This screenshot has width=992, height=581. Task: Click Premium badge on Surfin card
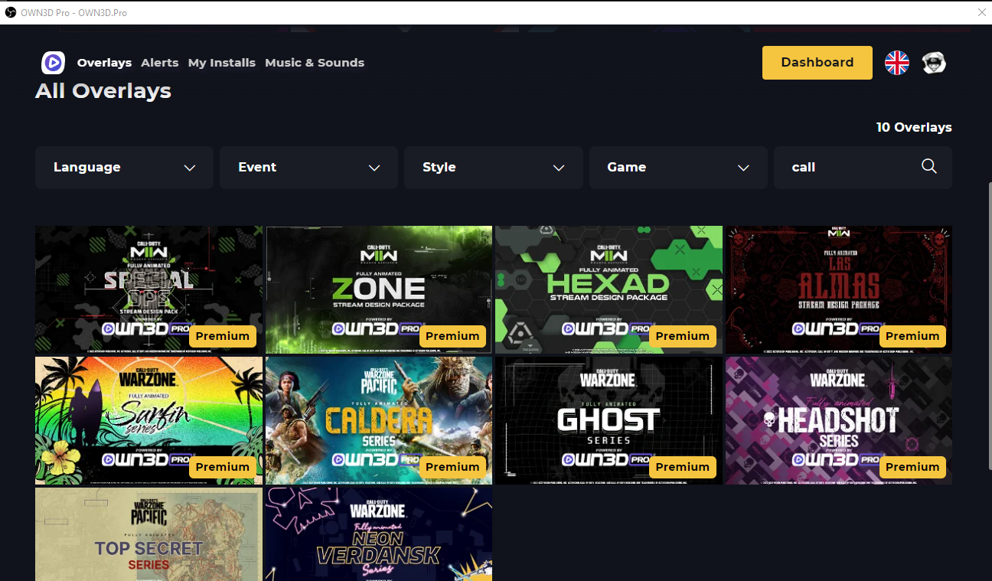(223, 467)
